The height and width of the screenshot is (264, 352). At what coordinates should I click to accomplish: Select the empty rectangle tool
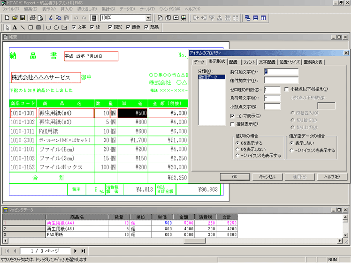point(31,27)
